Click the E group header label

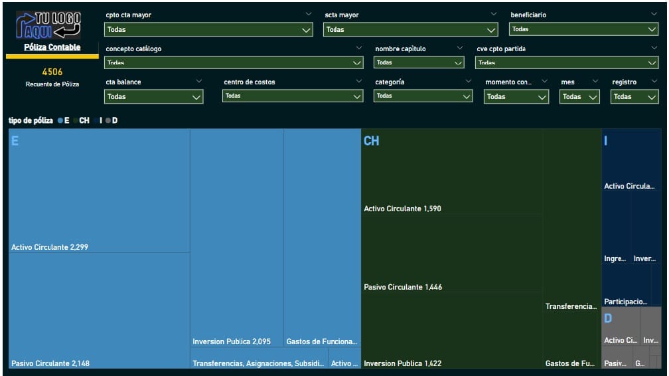tap(15, 141)
